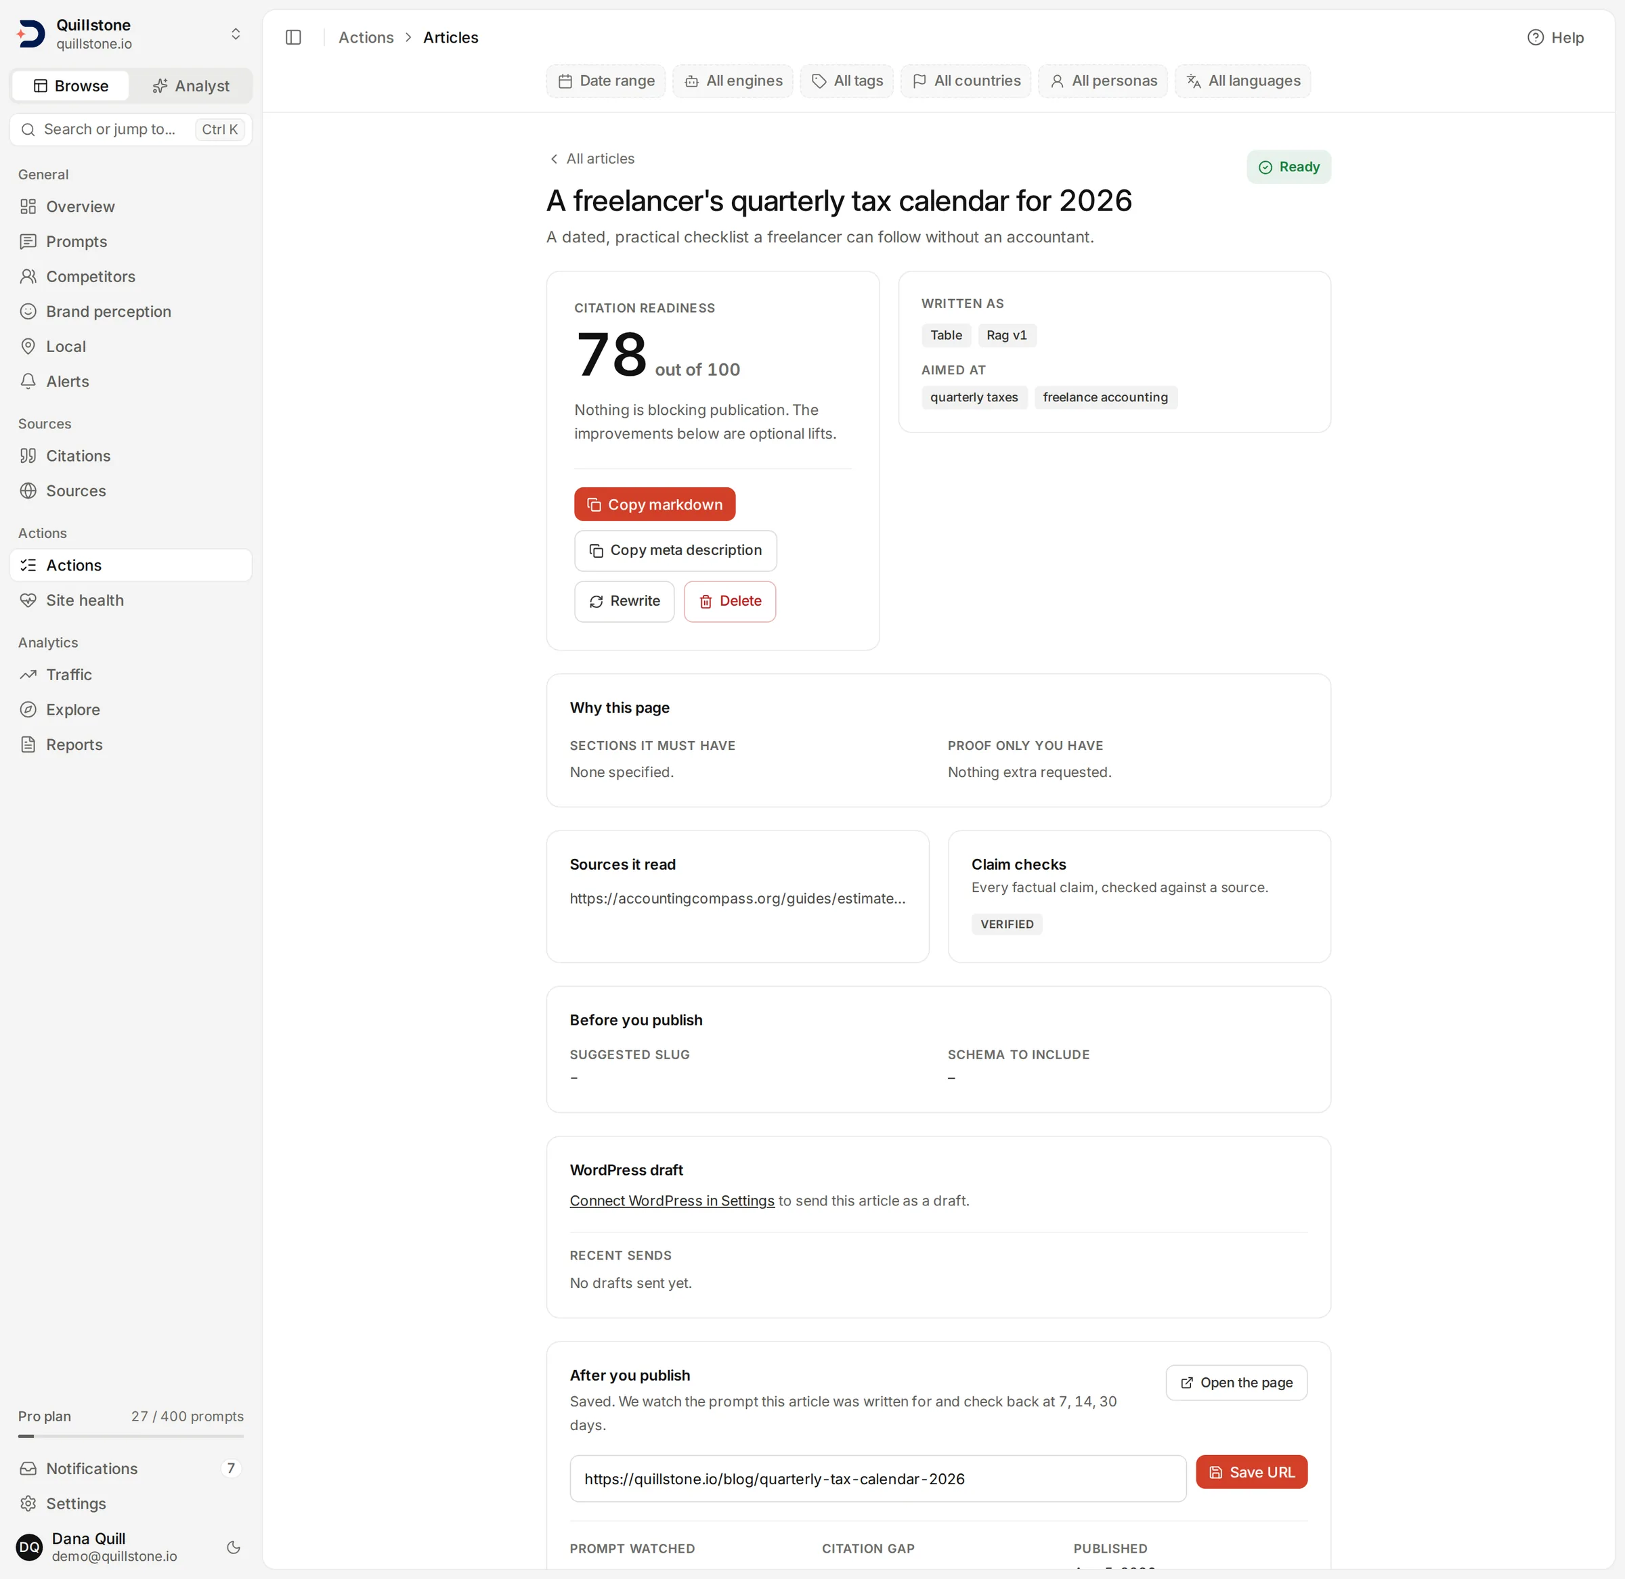Go back to All articles
The image size is (1625, 1579).
(592, 158)
